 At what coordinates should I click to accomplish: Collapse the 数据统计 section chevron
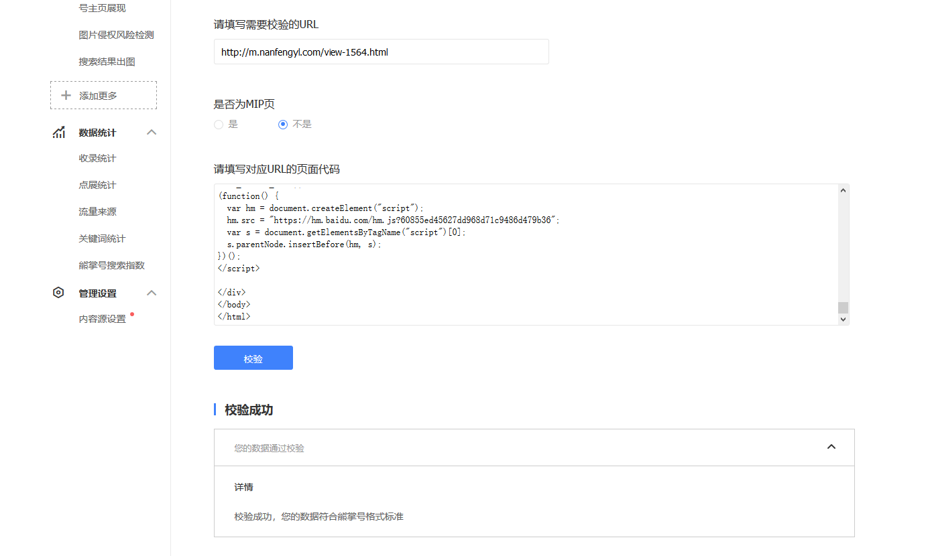tap(152, 132)
